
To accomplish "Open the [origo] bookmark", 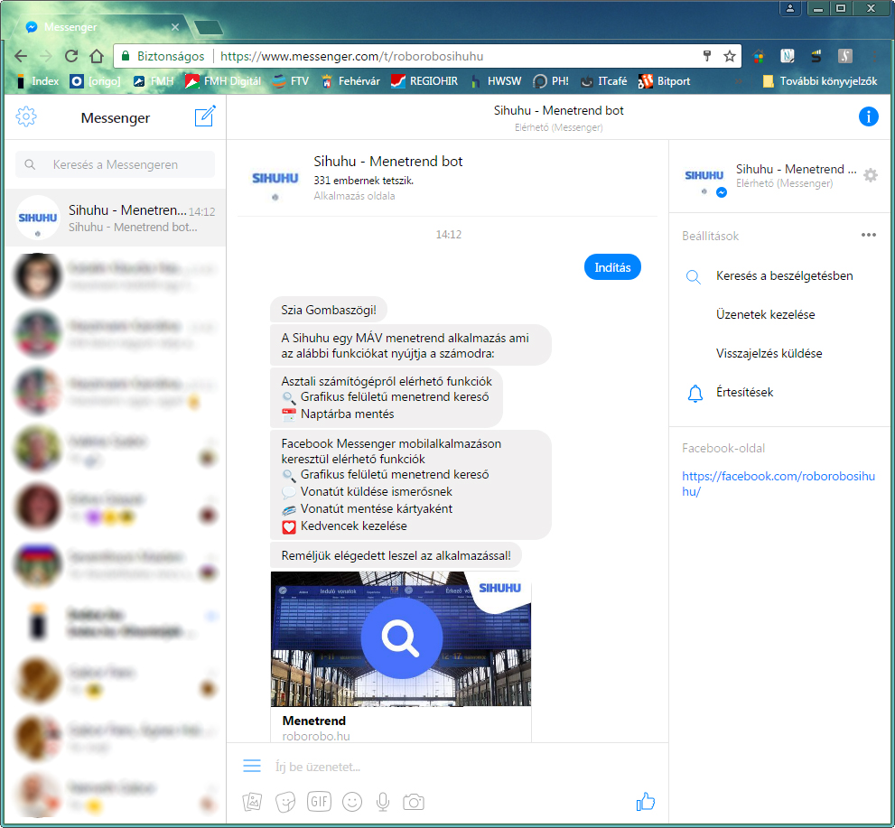I will [x=96, y=81].
